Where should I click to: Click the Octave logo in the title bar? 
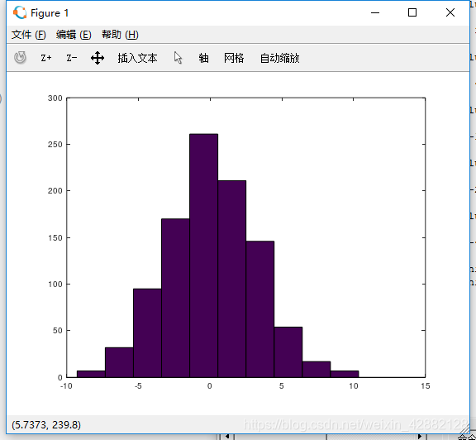pyautogui.click(x=20, y=12)
